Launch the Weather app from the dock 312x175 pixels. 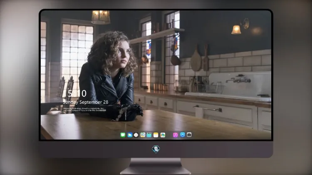pyautogui.click(x=130, y=135)
